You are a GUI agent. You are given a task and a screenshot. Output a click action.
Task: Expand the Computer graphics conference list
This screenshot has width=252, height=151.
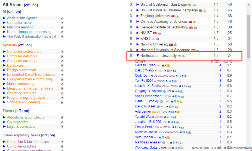tap(4, 146)
